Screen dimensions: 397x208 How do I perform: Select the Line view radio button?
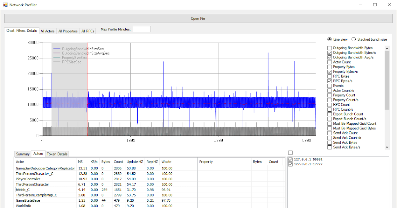click(330, 39)
